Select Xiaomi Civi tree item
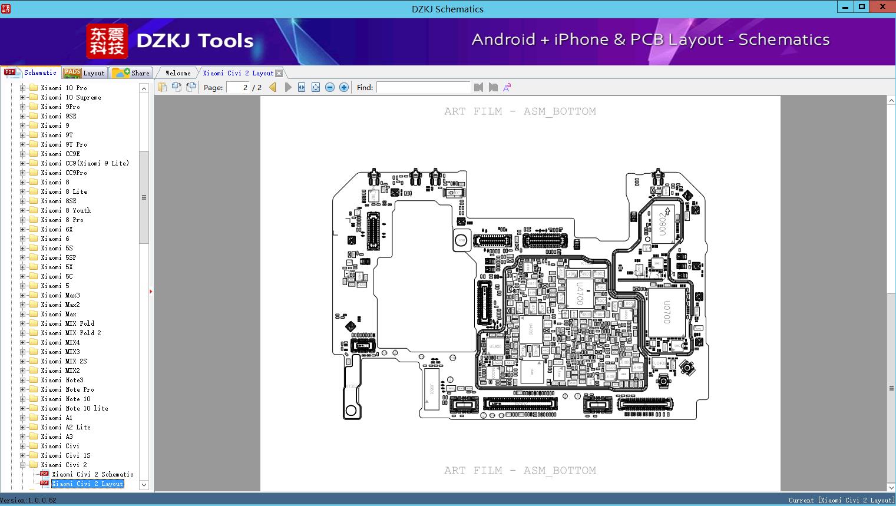The image size is (896, 506). pos(60,446)
